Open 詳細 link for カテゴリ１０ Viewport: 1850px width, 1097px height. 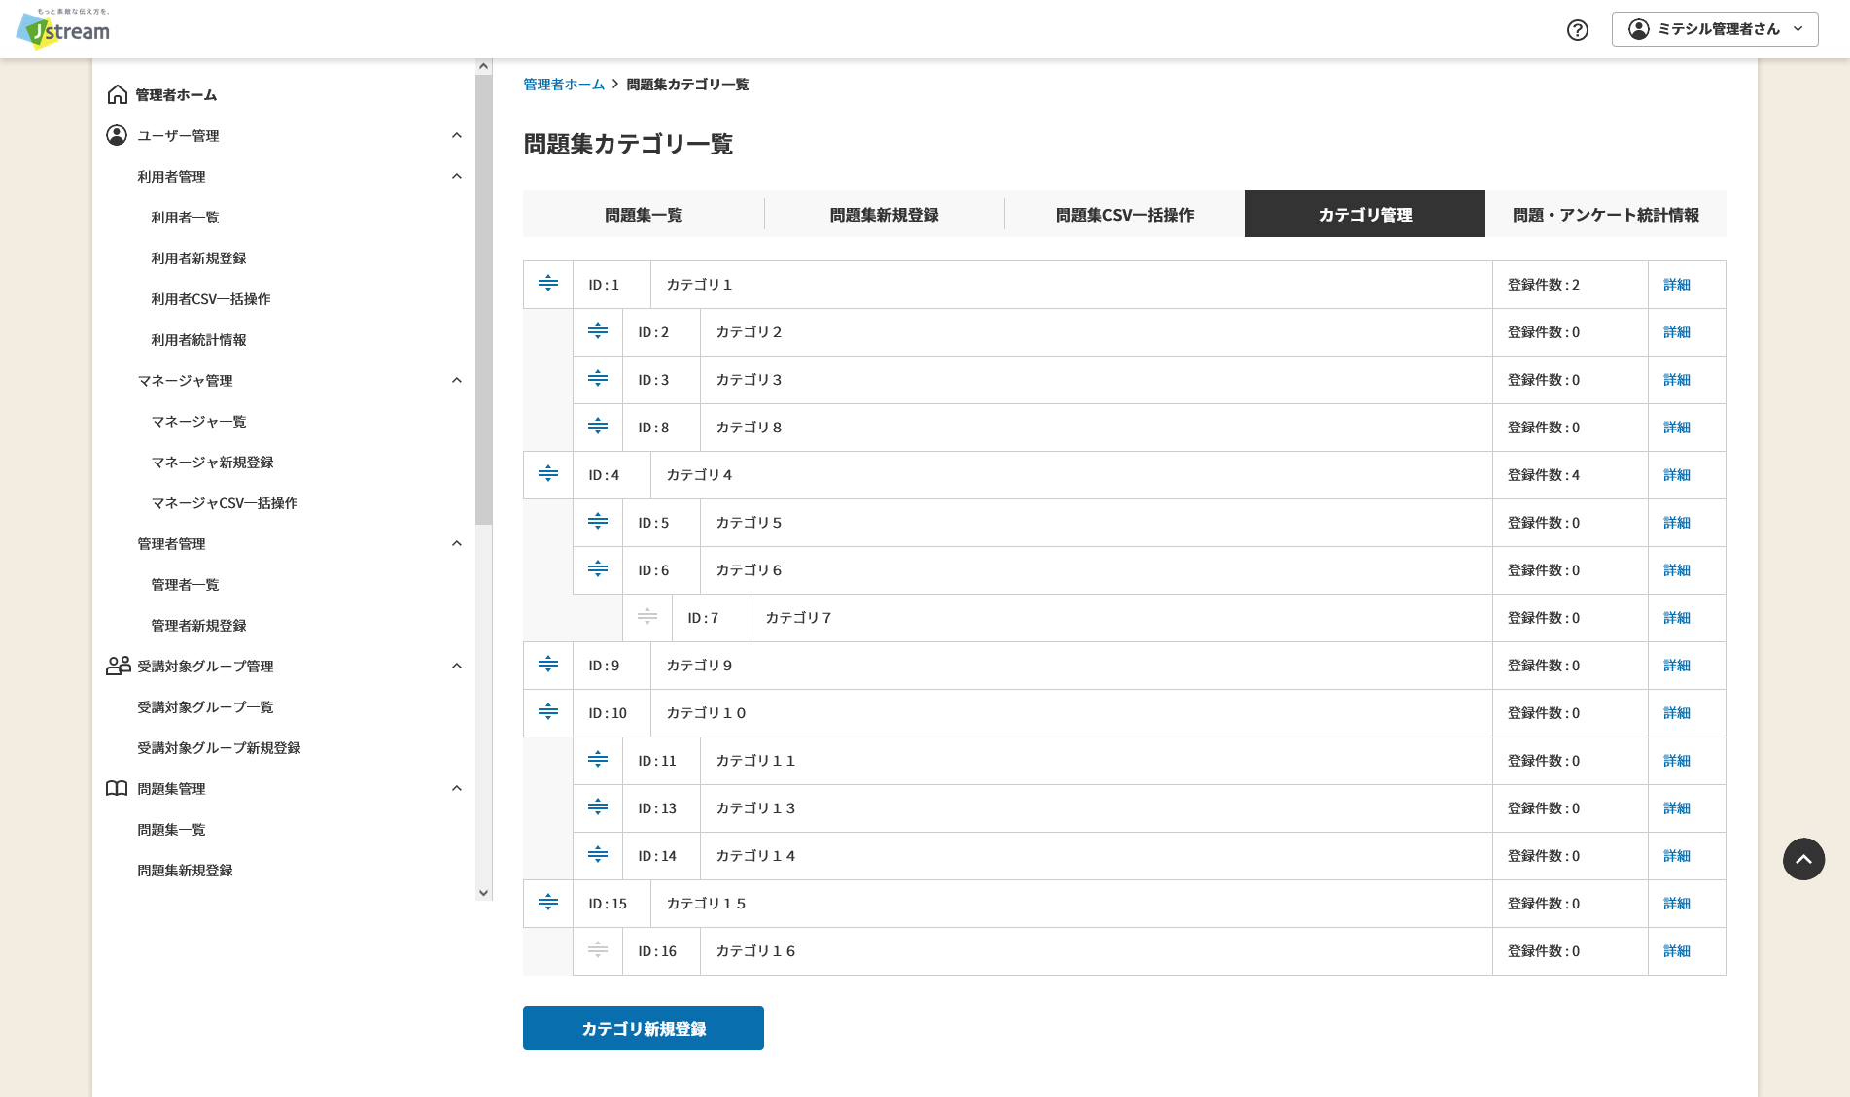[1677, 713]
